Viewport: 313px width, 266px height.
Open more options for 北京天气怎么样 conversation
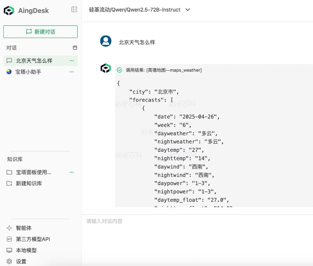[72, 61]
